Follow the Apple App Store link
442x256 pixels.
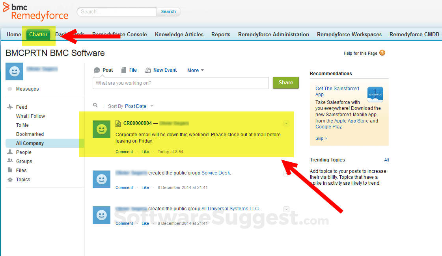(x=351, y=121)
